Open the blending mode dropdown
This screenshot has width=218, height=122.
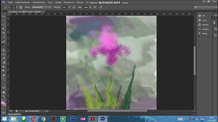[42, 7]
